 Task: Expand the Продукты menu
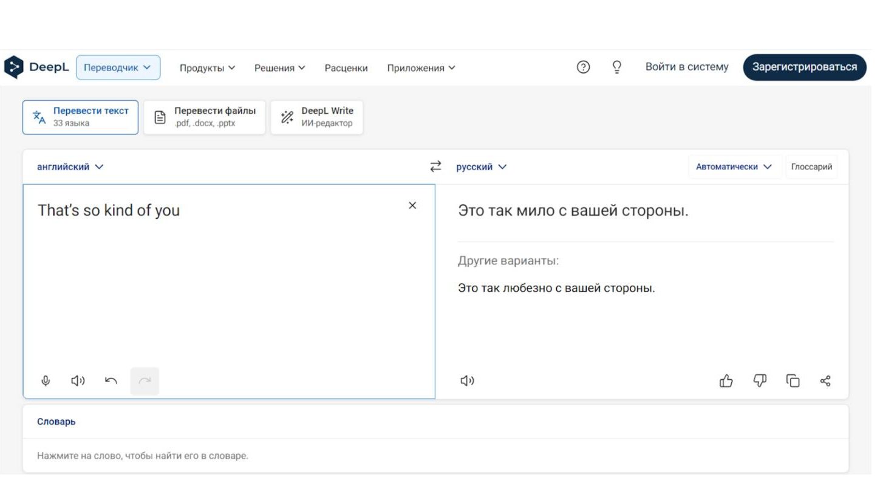click(207, 68)
